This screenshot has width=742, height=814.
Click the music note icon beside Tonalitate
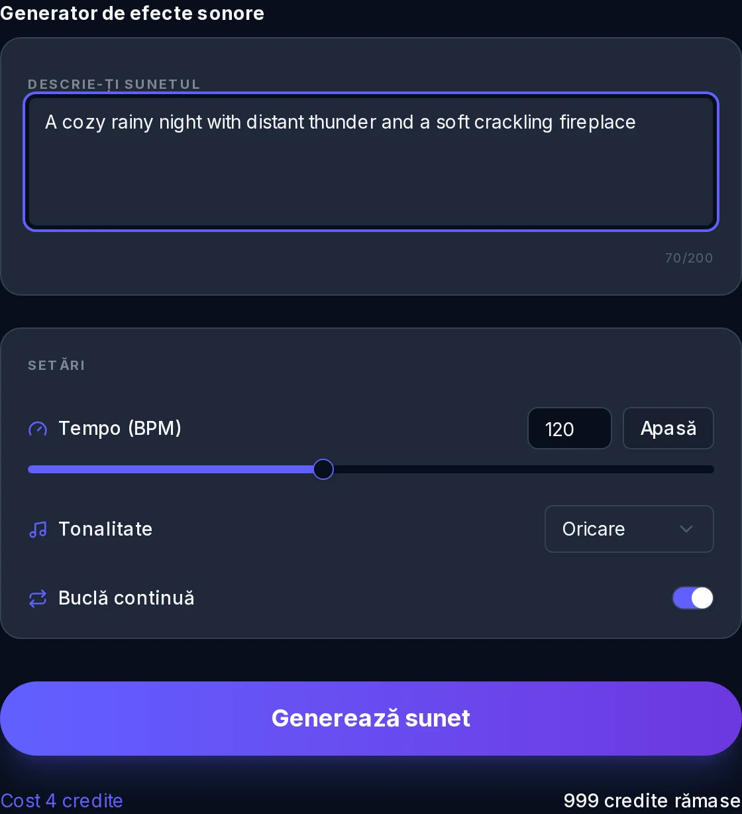click(38, 530)
